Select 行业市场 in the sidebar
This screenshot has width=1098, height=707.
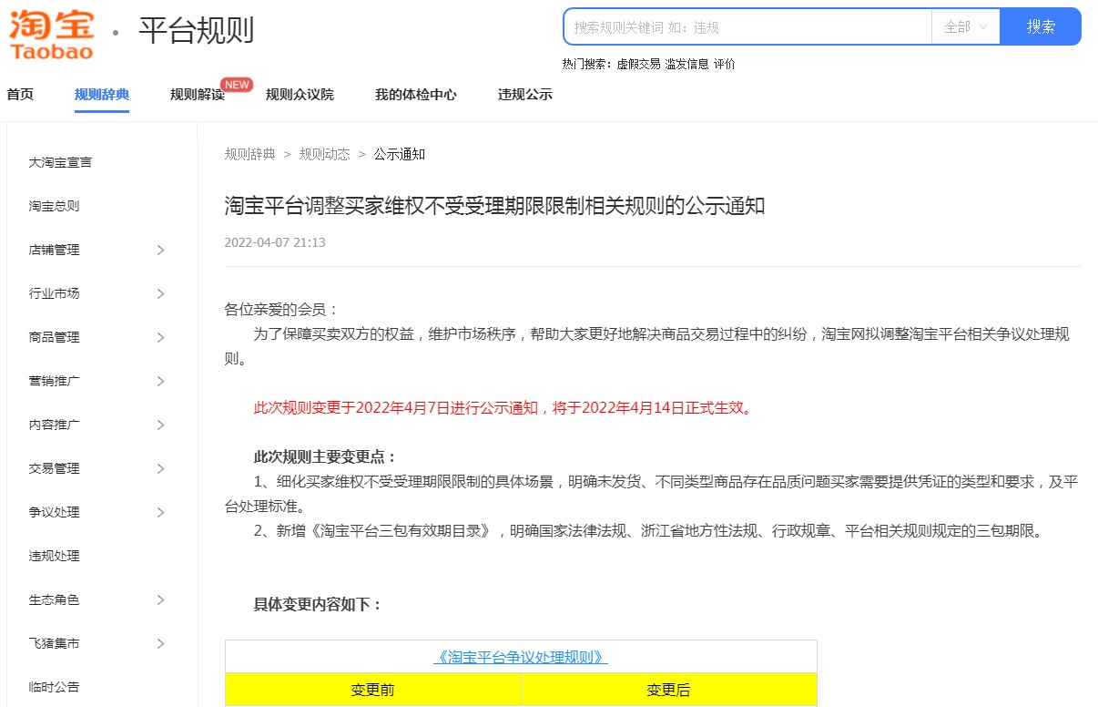tap(54, 293)
